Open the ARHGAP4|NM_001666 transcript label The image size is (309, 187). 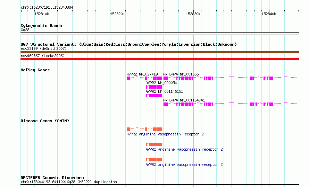click(181, 74)
